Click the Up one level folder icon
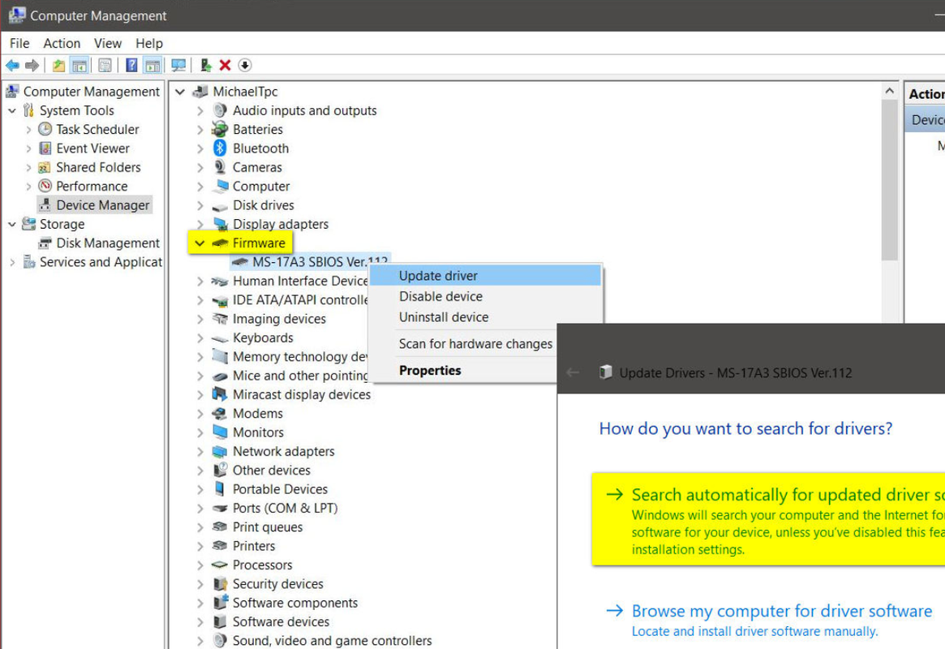Screen dimensions: 945x649 (x=58, y=65)
